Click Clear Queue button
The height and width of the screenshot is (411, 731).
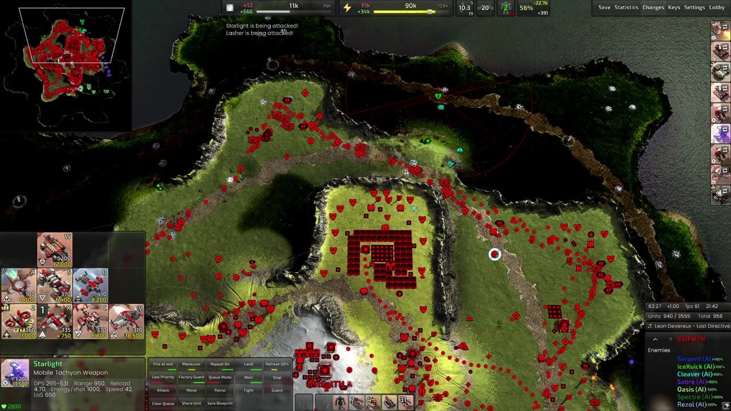pyautogui.click(x=163, y=404)
